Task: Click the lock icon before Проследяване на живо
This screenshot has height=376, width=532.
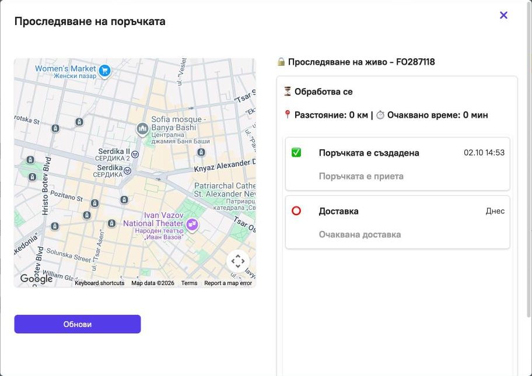Action: pos(281,62)
